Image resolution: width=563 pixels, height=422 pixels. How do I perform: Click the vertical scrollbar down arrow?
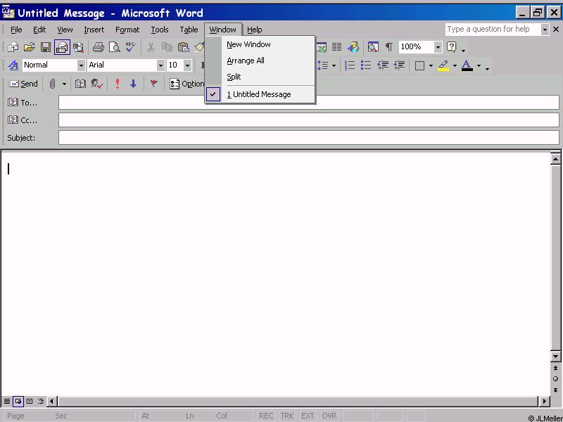tap(555, 357)
